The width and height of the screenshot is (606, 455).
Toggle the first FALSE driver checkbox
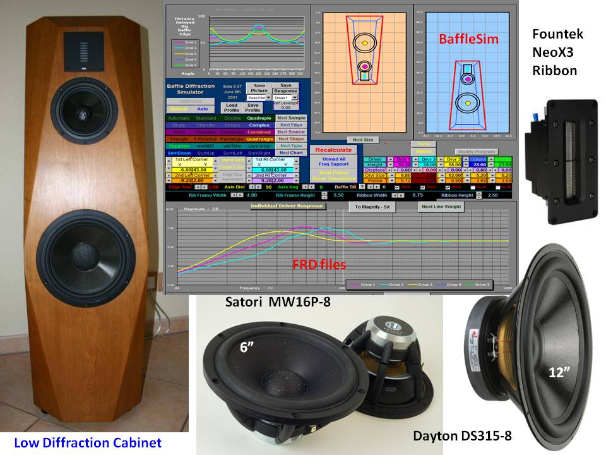point(473,187)
